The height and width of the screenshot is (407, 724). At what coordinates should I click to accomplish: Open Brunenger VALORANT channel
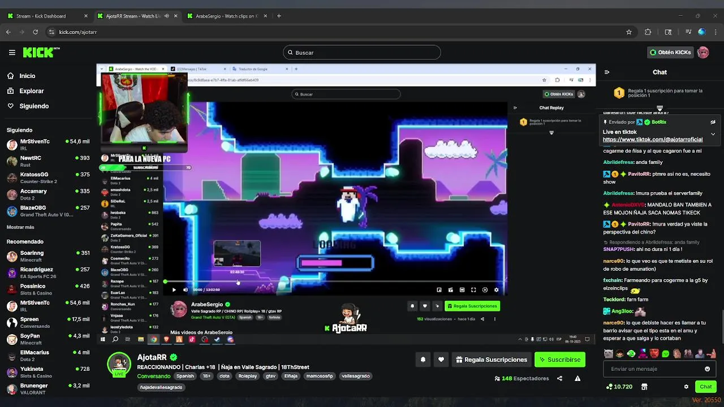48,389
